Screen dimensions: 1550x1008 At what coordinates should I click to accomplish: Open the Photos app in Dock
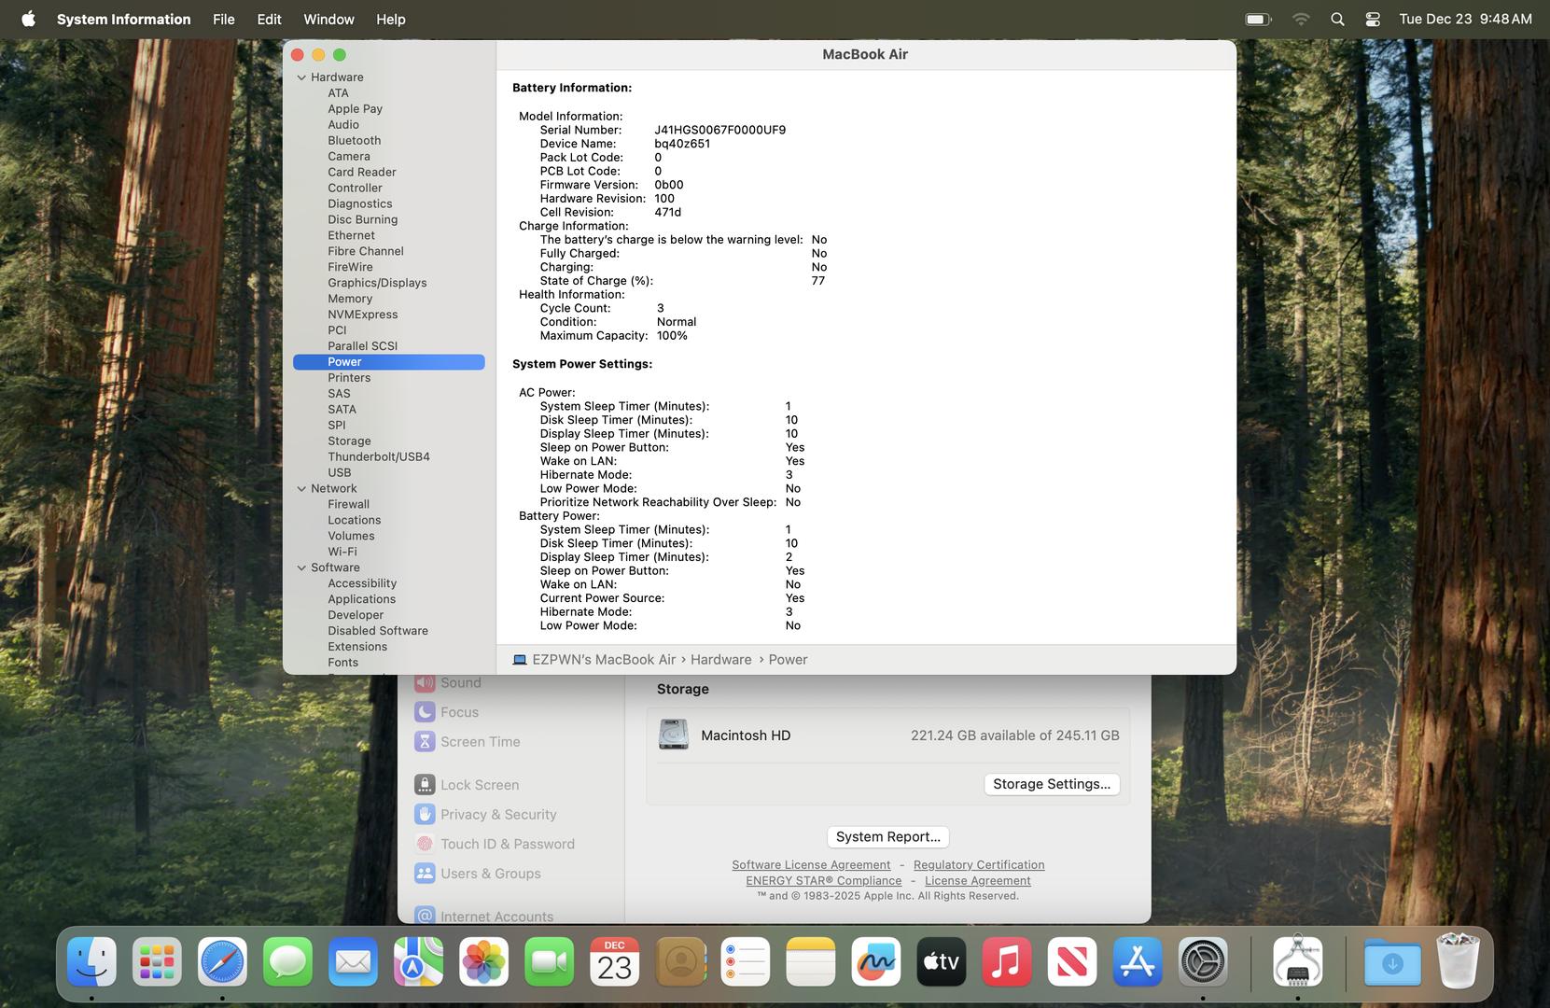click(483, 961)
